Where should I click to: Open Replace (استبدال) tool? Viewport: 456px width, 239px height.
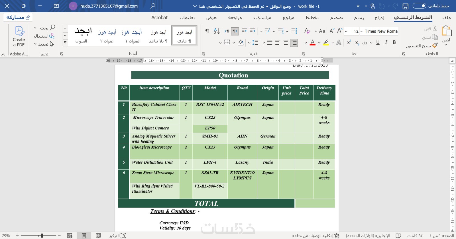pos(44,36)
